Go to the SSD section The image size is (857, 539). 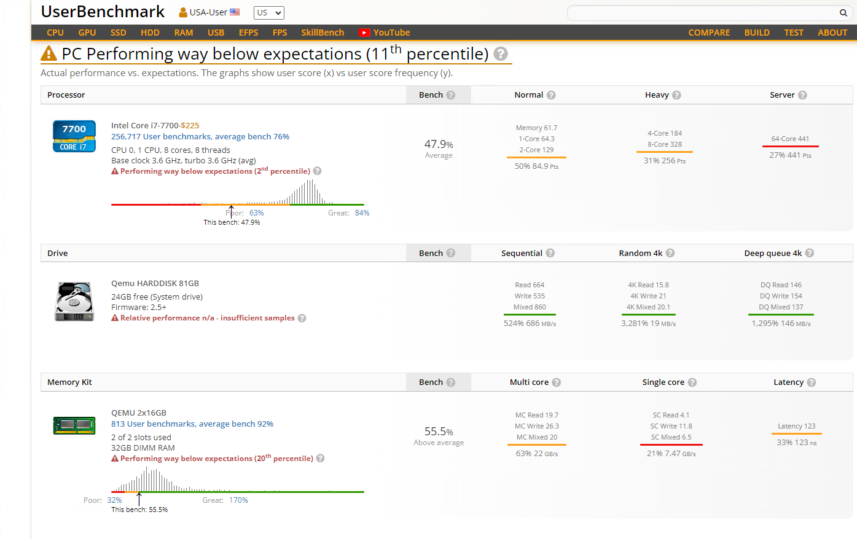coord(119,33)
